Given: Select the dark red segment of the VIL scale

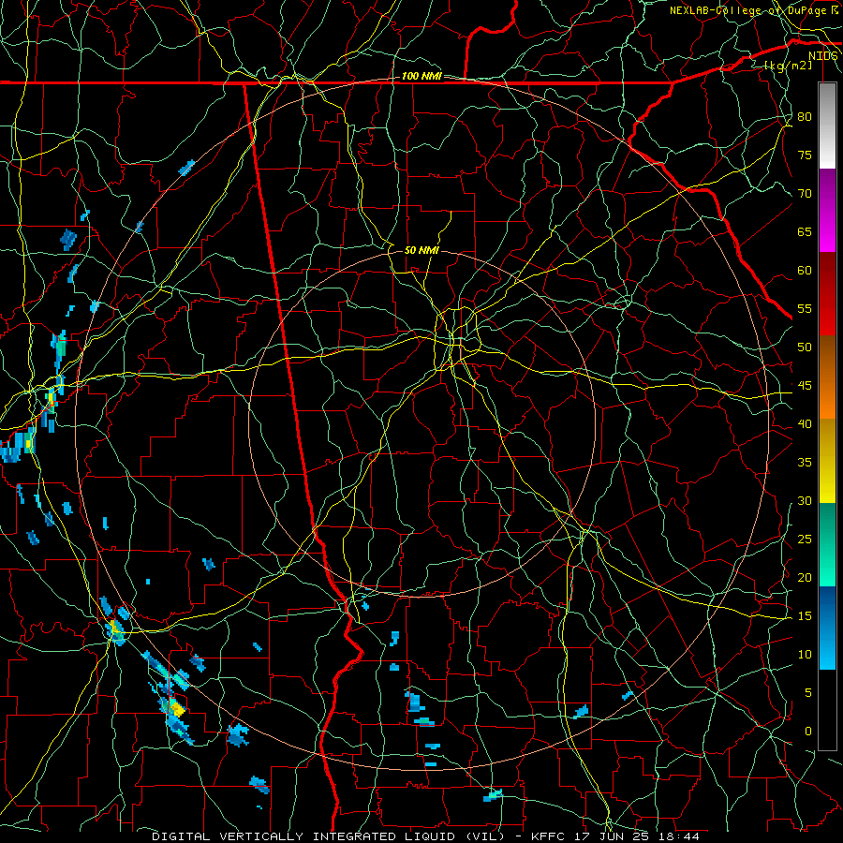Looking at the screenshot, I should [x=827, y=294].
